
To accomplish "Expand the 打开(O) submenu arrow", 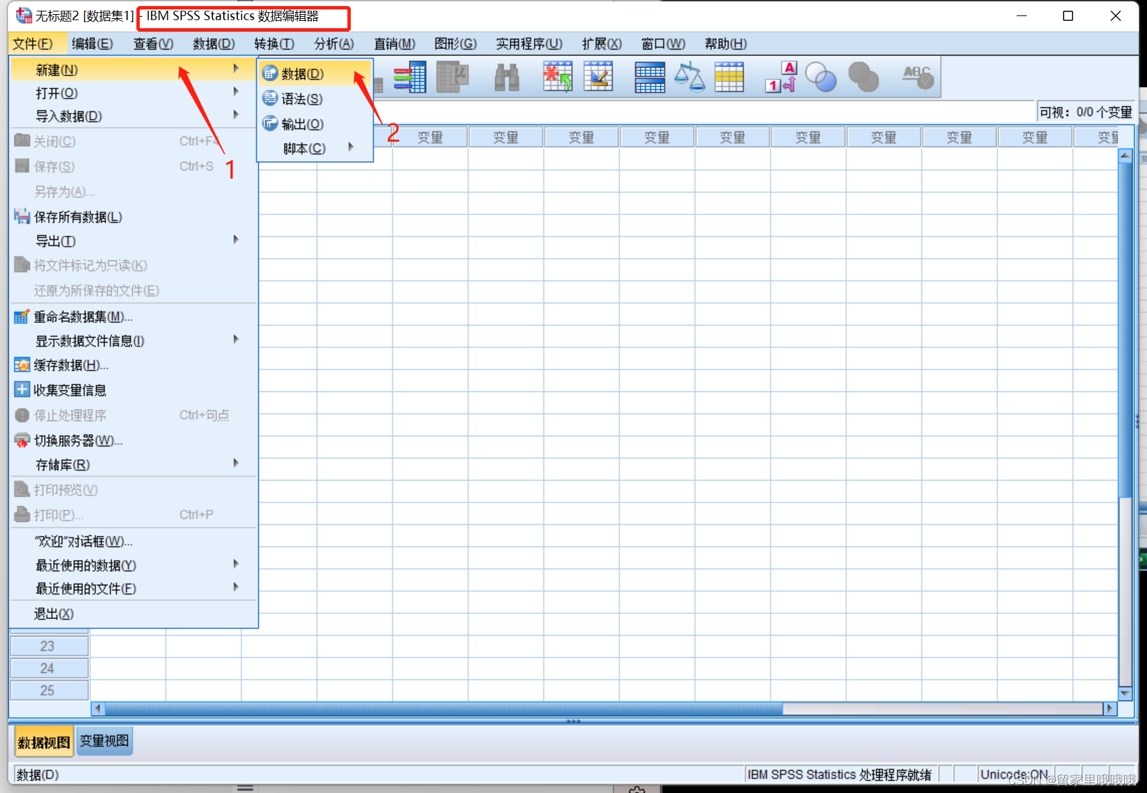I will coord(236,92).
